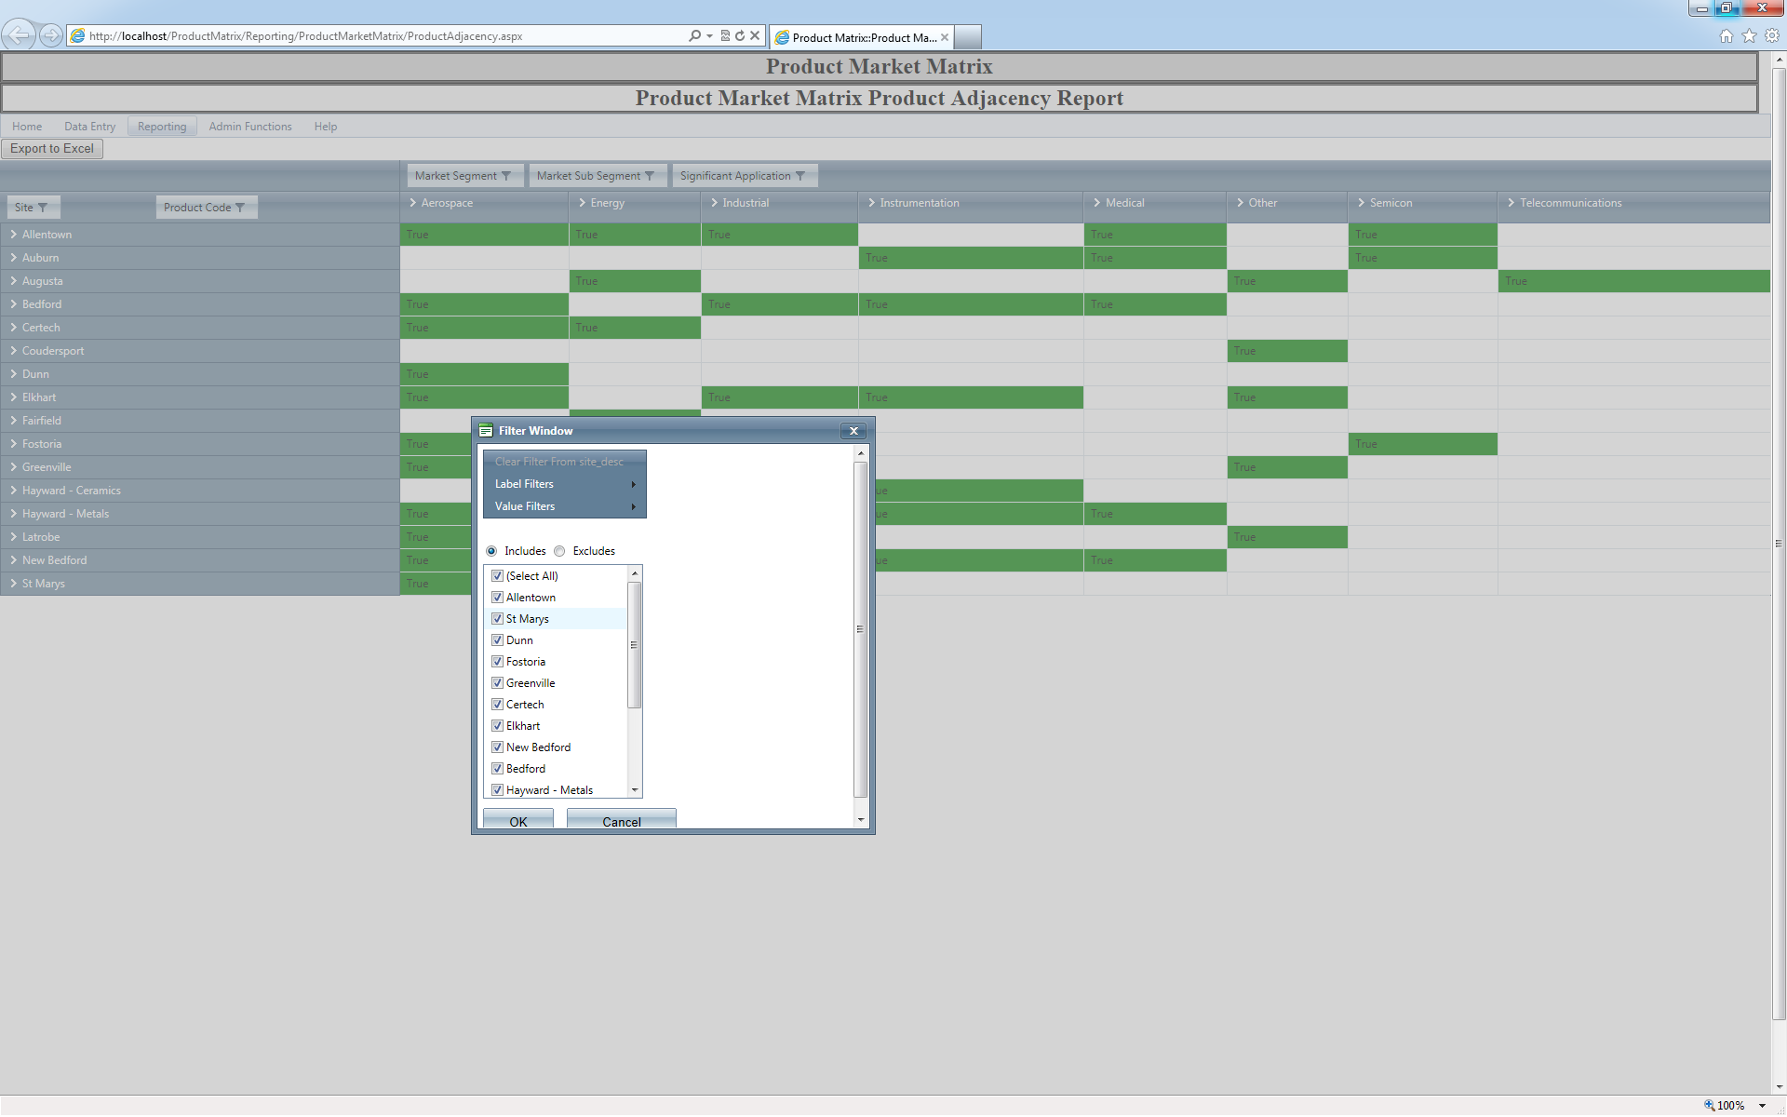1787x1117 pixels.
Task: Click the site list scrollbar down arrow
Action: click(x=635, y=790)
